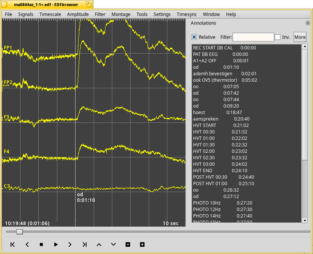Viewport: 313px width, 254px height.
Task: Start playback with the play button
Action: 56,244
